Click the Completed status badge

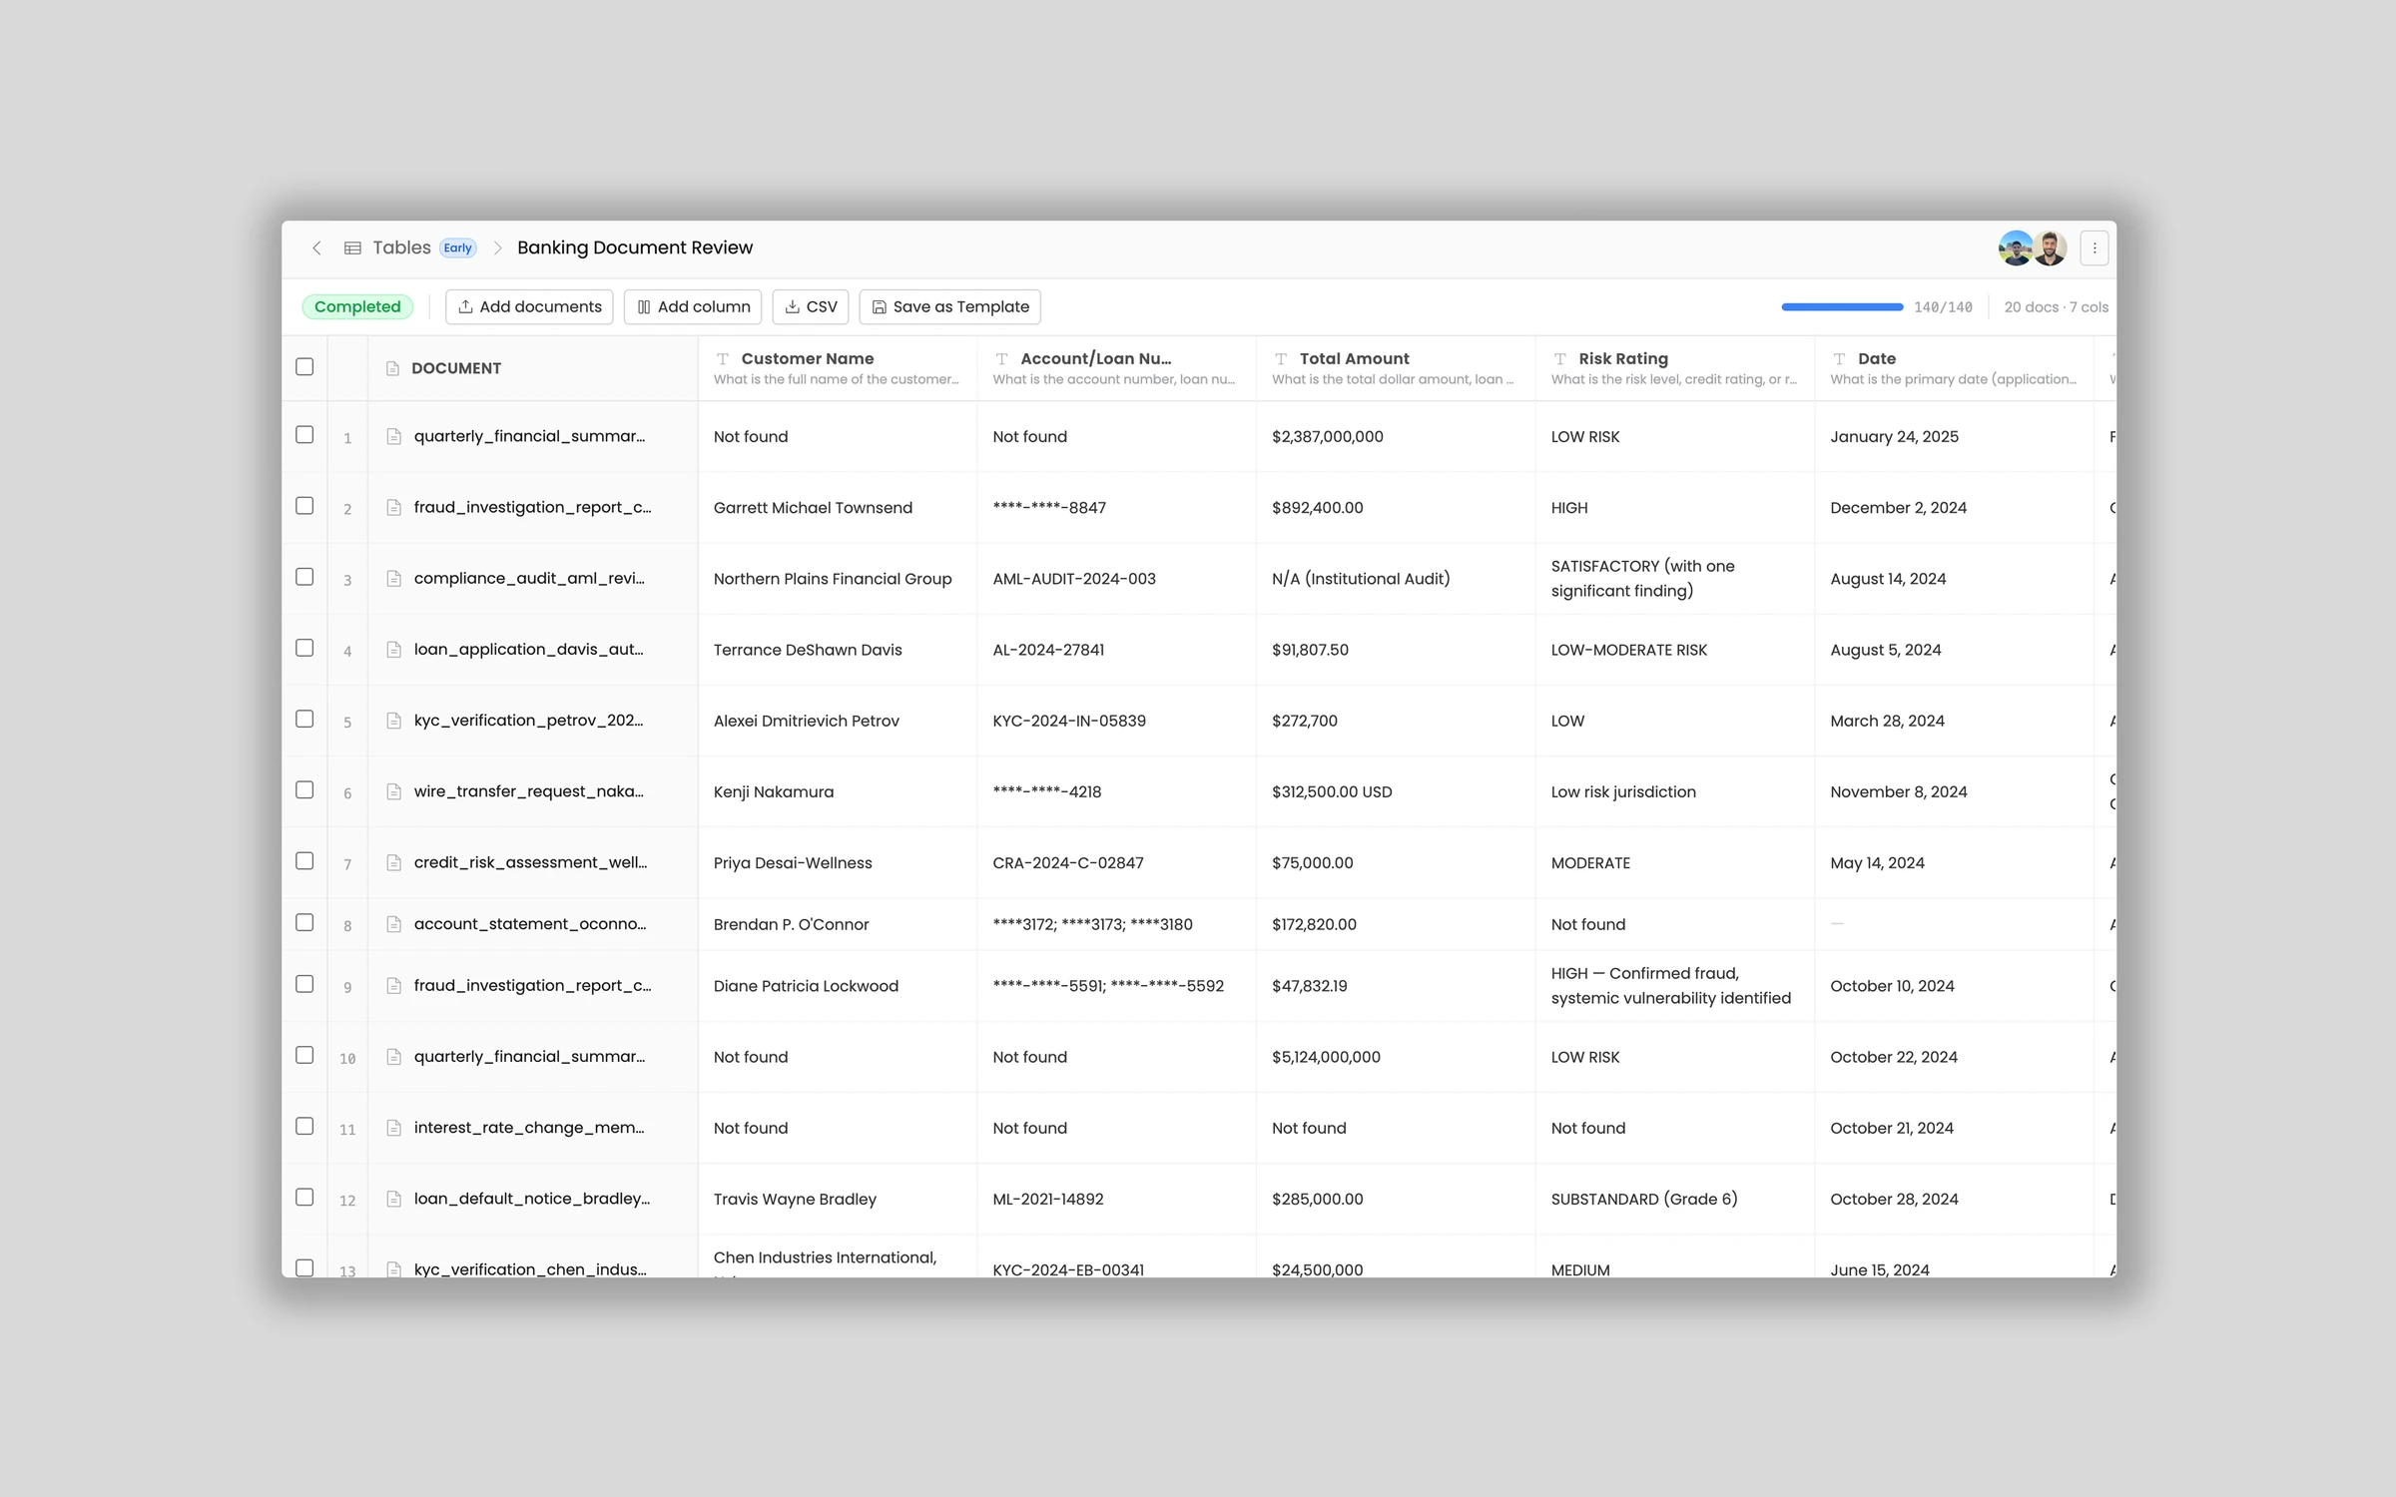point(356,306)
